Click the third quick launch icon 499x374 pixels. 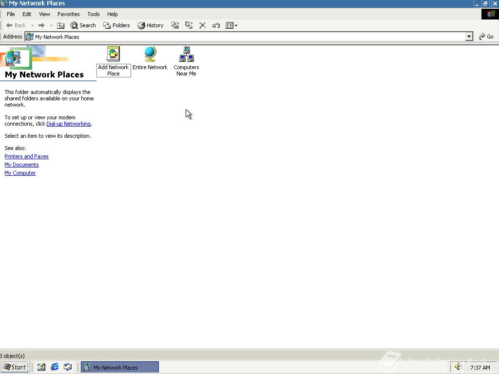(68, 367)
